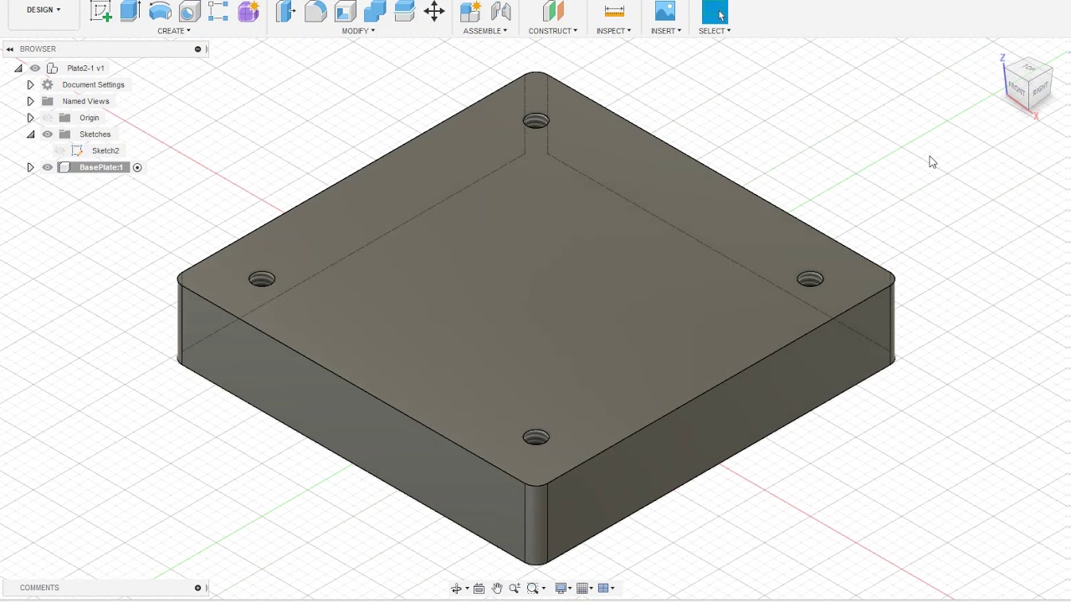
Task: Select the Extrude tool
Action: (x=130, y=11)
